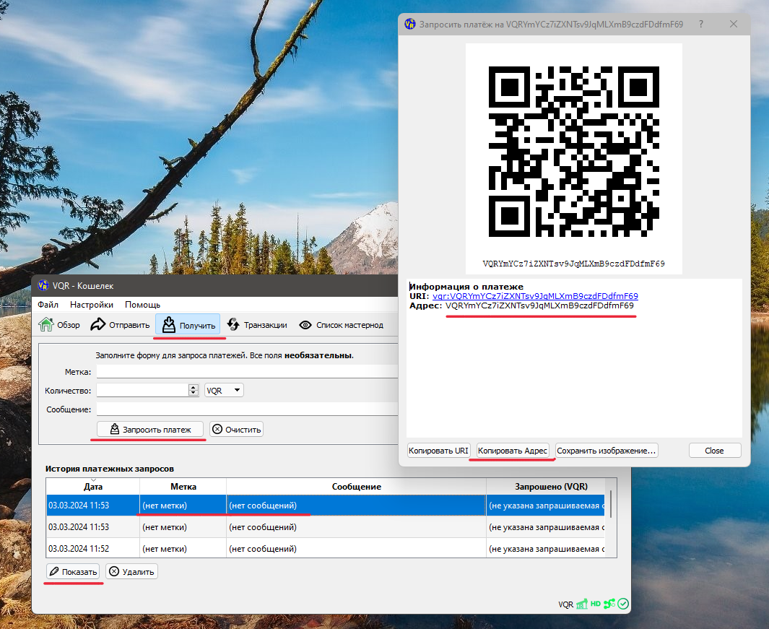Click the HD wallet status icon
The width and height of the screenshot is (769, 629).
point(596,604)
